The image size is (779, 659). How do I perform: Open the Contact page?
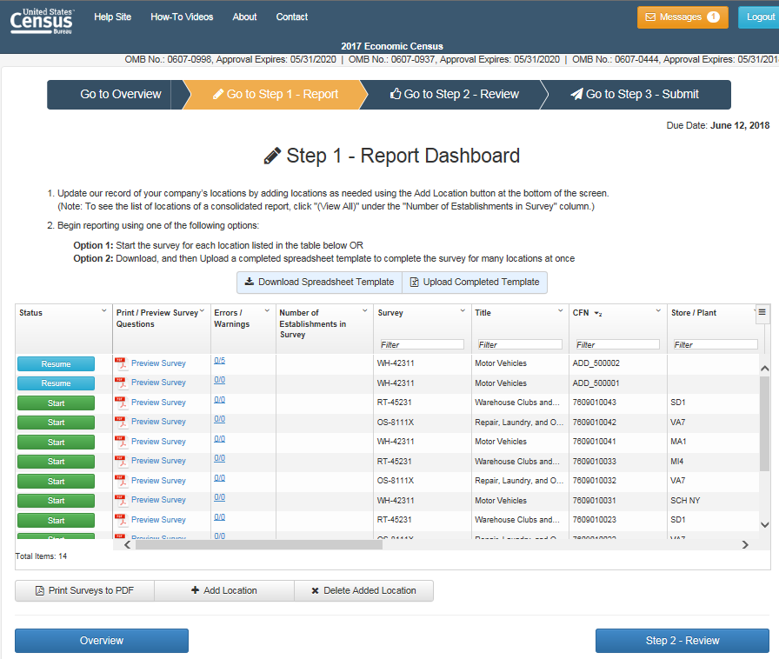click(x=291, y=17)
